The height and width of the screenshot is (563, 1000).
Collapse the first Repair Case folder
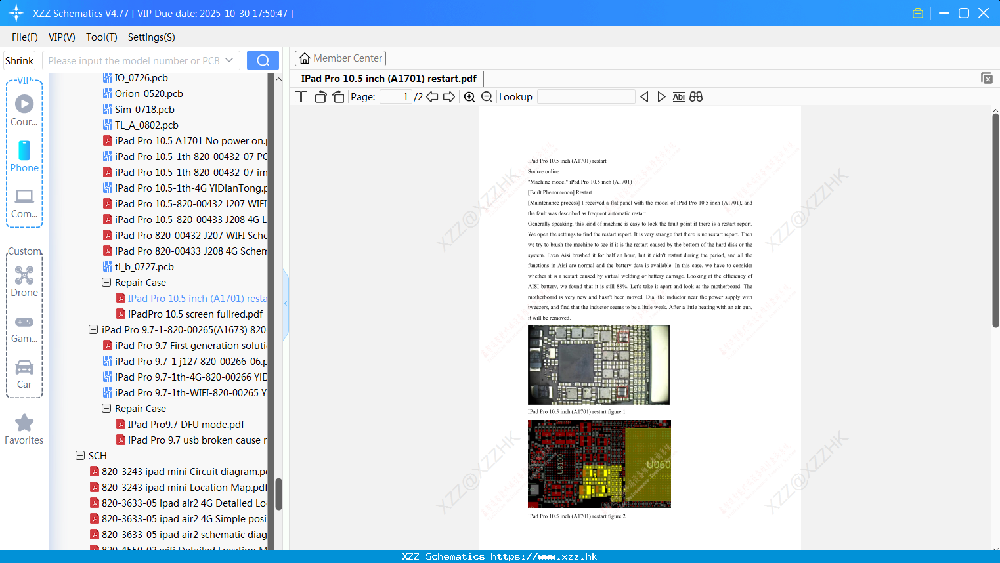pos(106,282)
